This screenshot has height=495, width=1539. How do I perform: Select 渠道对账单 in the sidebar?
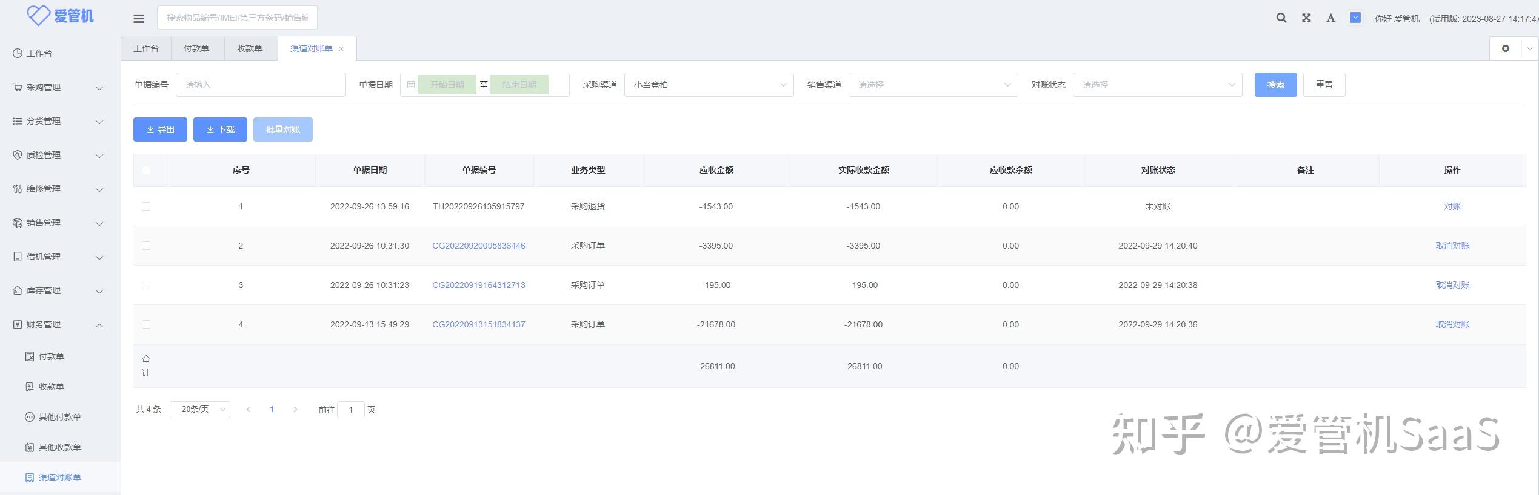pyautogui.click(x=60, y=477)
